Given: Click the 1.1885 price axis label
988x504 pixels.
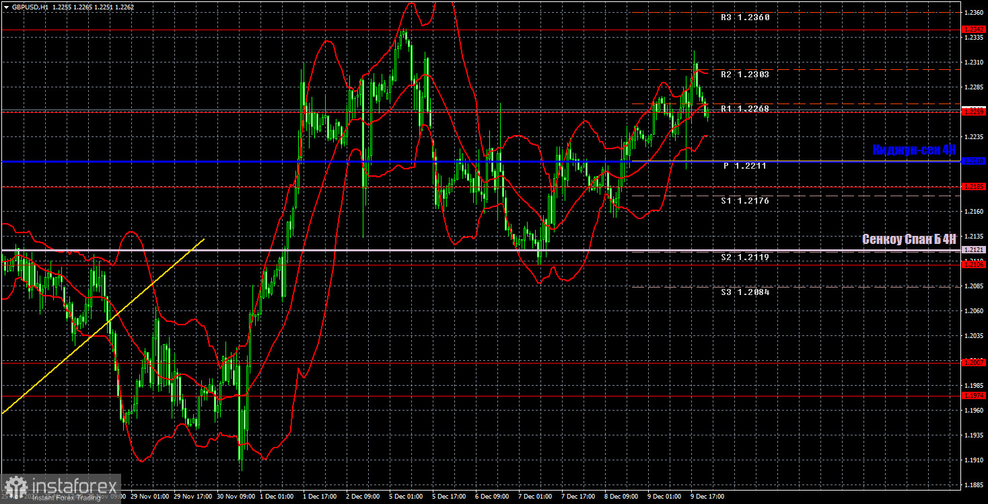Looking at the screenshot, I should click(x=974, y=485).
